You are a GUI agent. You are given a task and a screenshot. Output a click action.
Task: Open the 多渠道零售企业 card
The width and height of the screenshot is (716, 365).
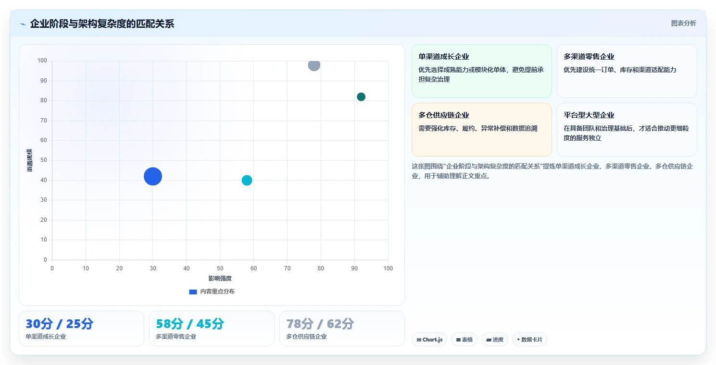[x=627, y=71]
